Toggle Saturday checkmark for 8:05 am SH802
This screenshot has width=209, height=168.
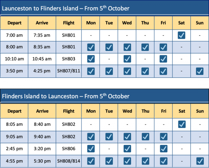point(182,124)
